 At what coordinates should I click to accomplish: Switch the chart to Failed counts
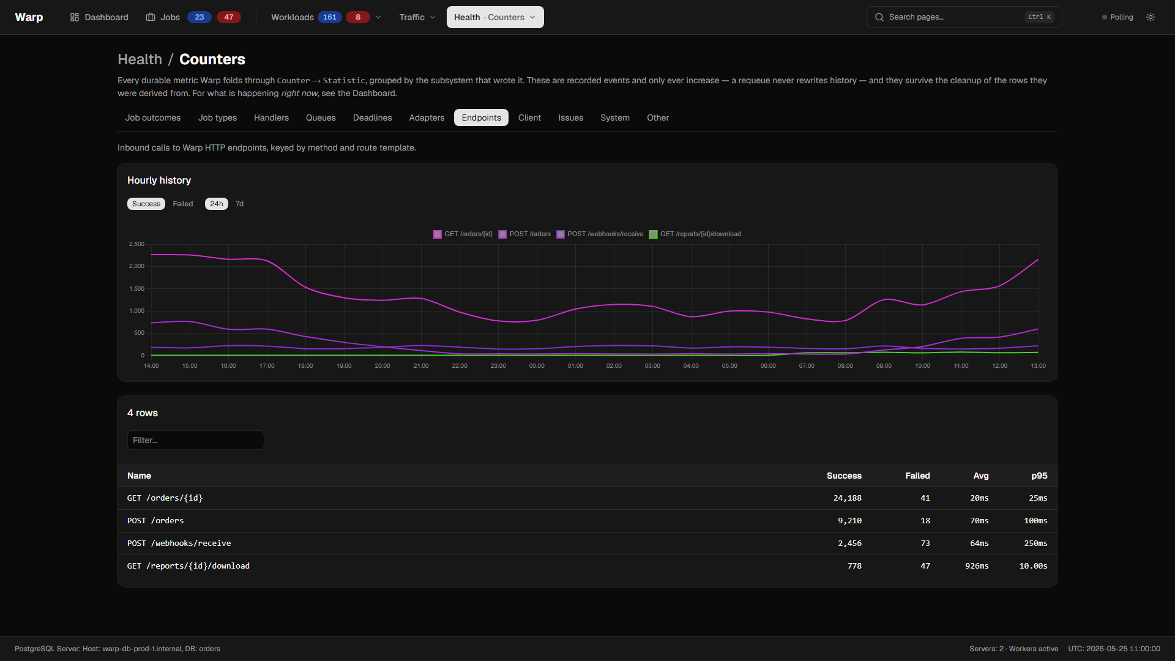click(x=182, y=204)
